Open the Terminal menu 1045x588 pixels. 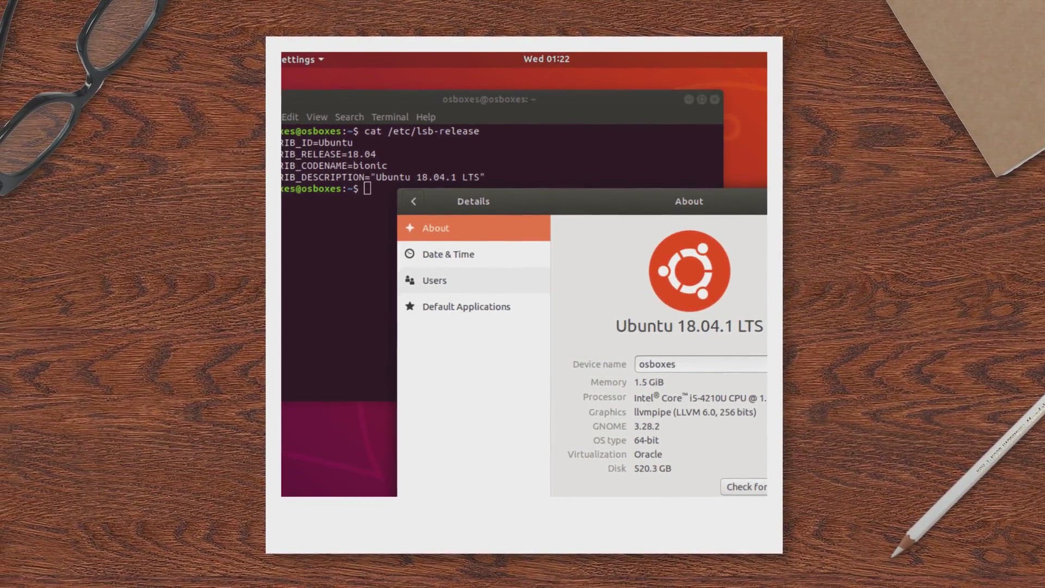390,117
